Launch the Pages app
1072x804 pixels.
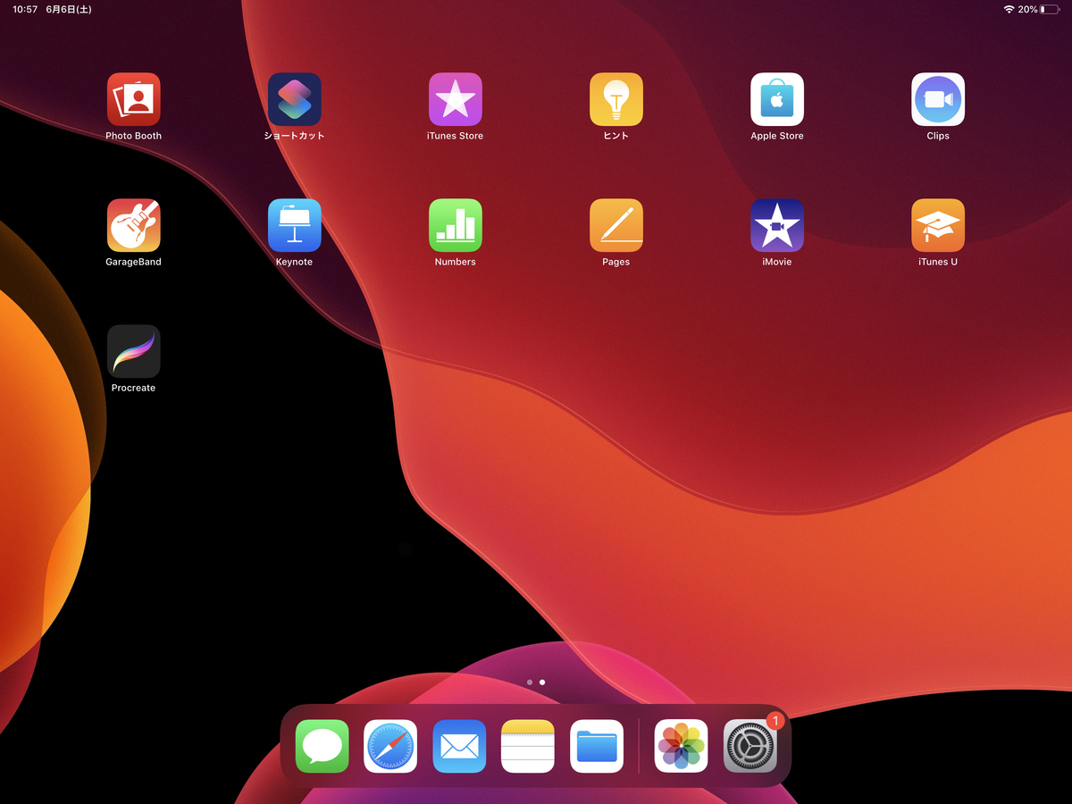616,225
